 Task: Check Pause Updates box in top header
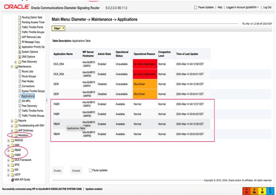tap(195, 7)
